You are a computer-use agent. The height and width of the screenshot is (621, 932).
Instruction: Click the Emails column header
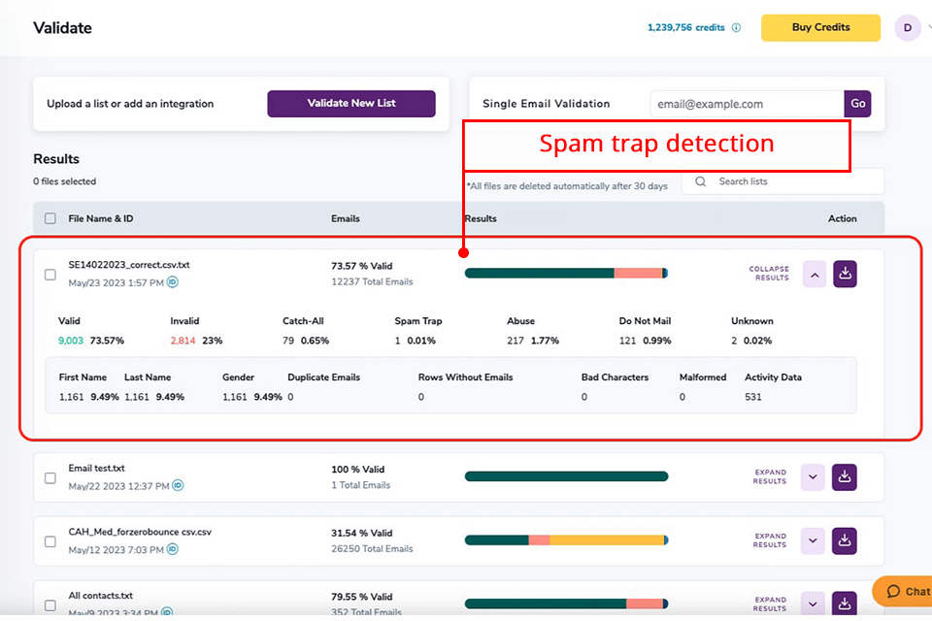[x=345, y=219]
